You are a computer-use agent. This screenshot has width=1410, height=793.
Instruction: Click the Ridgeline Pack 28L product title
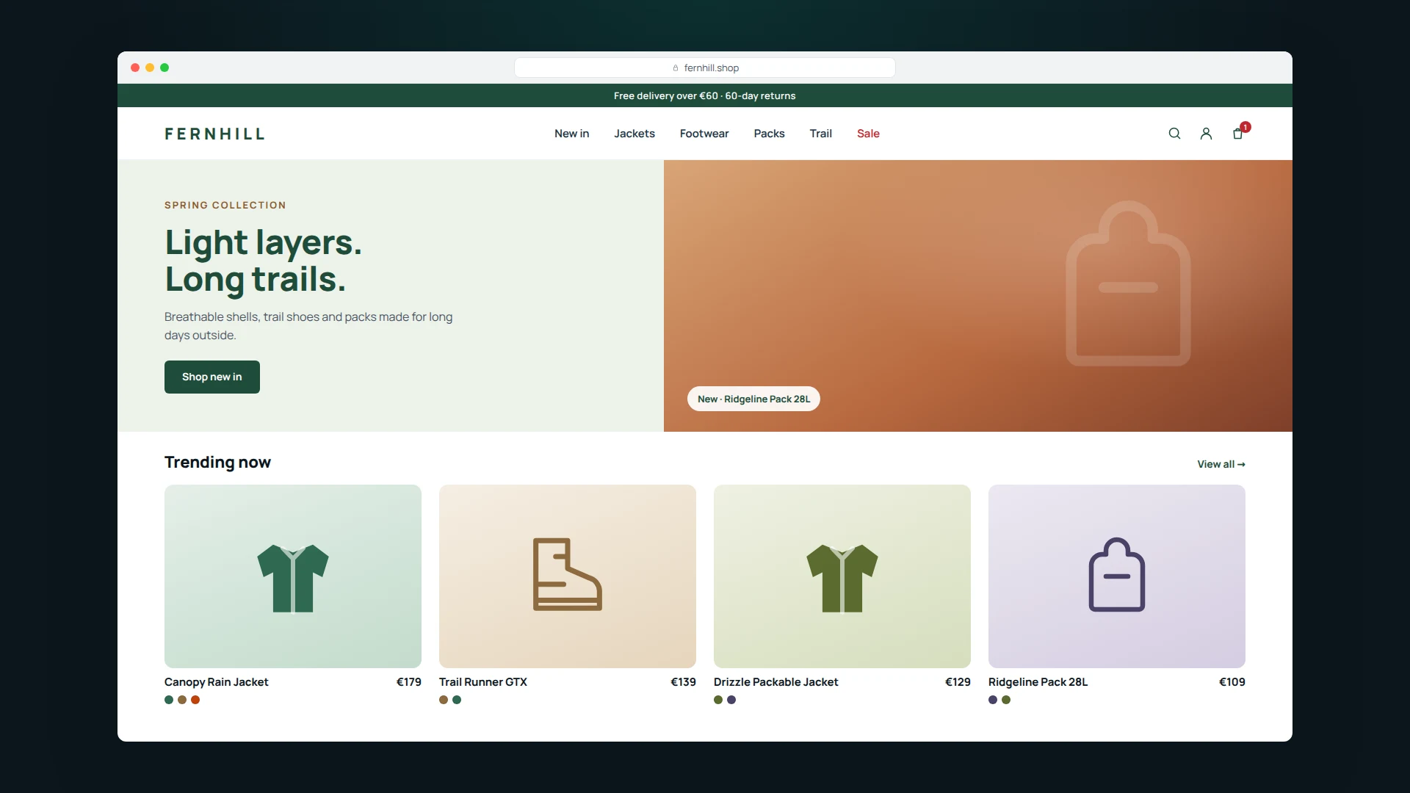(1038, 682)
